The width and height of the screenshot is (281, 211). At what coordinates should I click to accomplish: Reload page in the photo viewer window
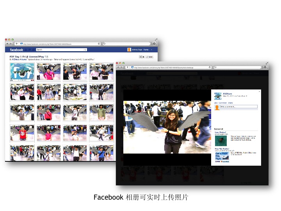[x=210, y=67]
